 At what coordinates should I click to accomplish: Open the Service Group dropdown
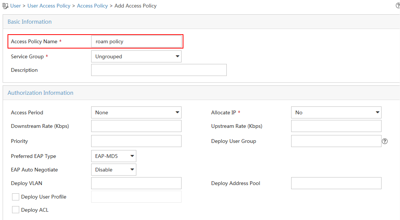[x=136, y=56]
